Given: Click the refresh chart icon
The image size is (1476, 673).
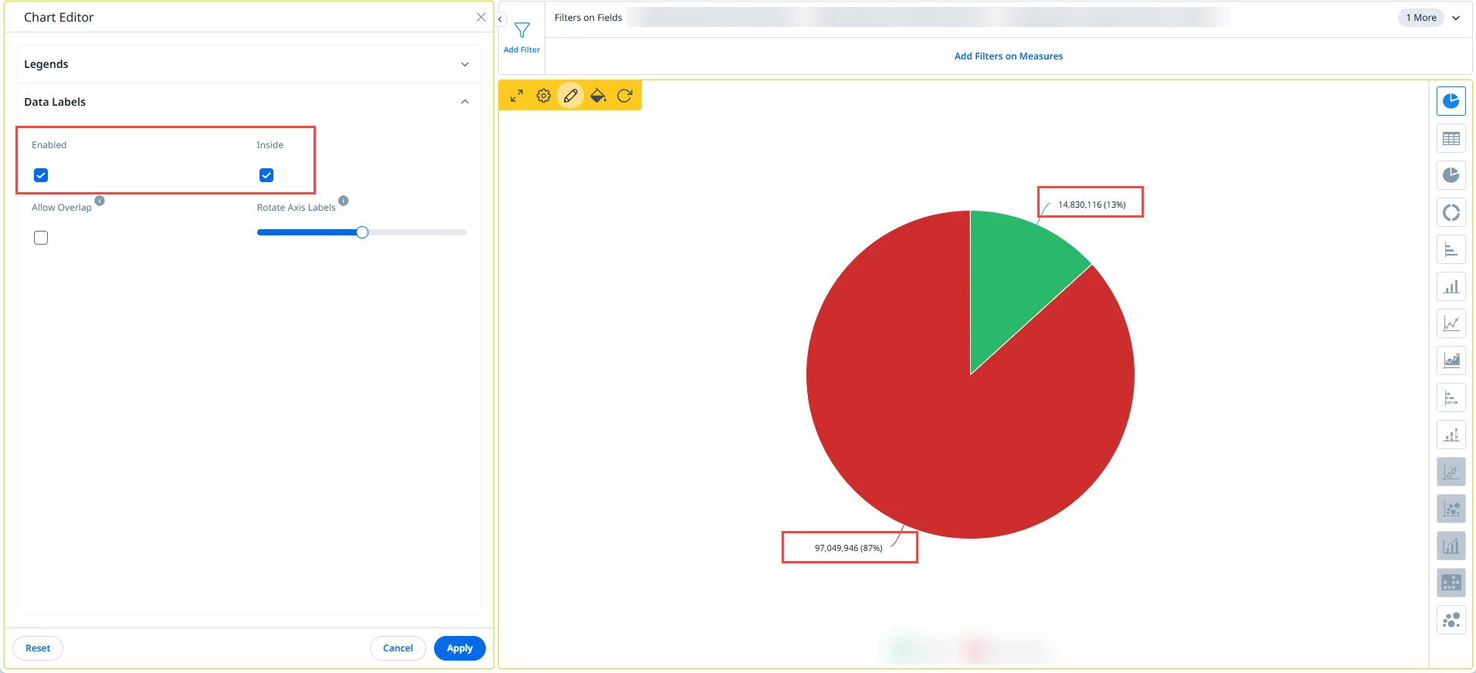Looking at the screenshot, I should (625, 96).
